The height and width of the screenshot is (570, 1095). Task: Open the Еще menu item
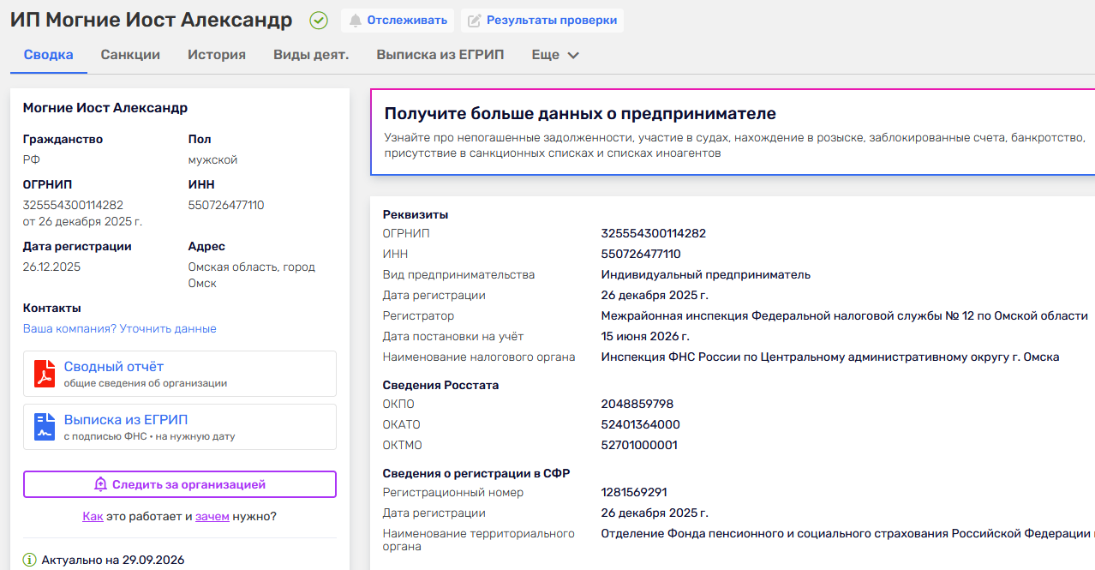click(555, 55)
